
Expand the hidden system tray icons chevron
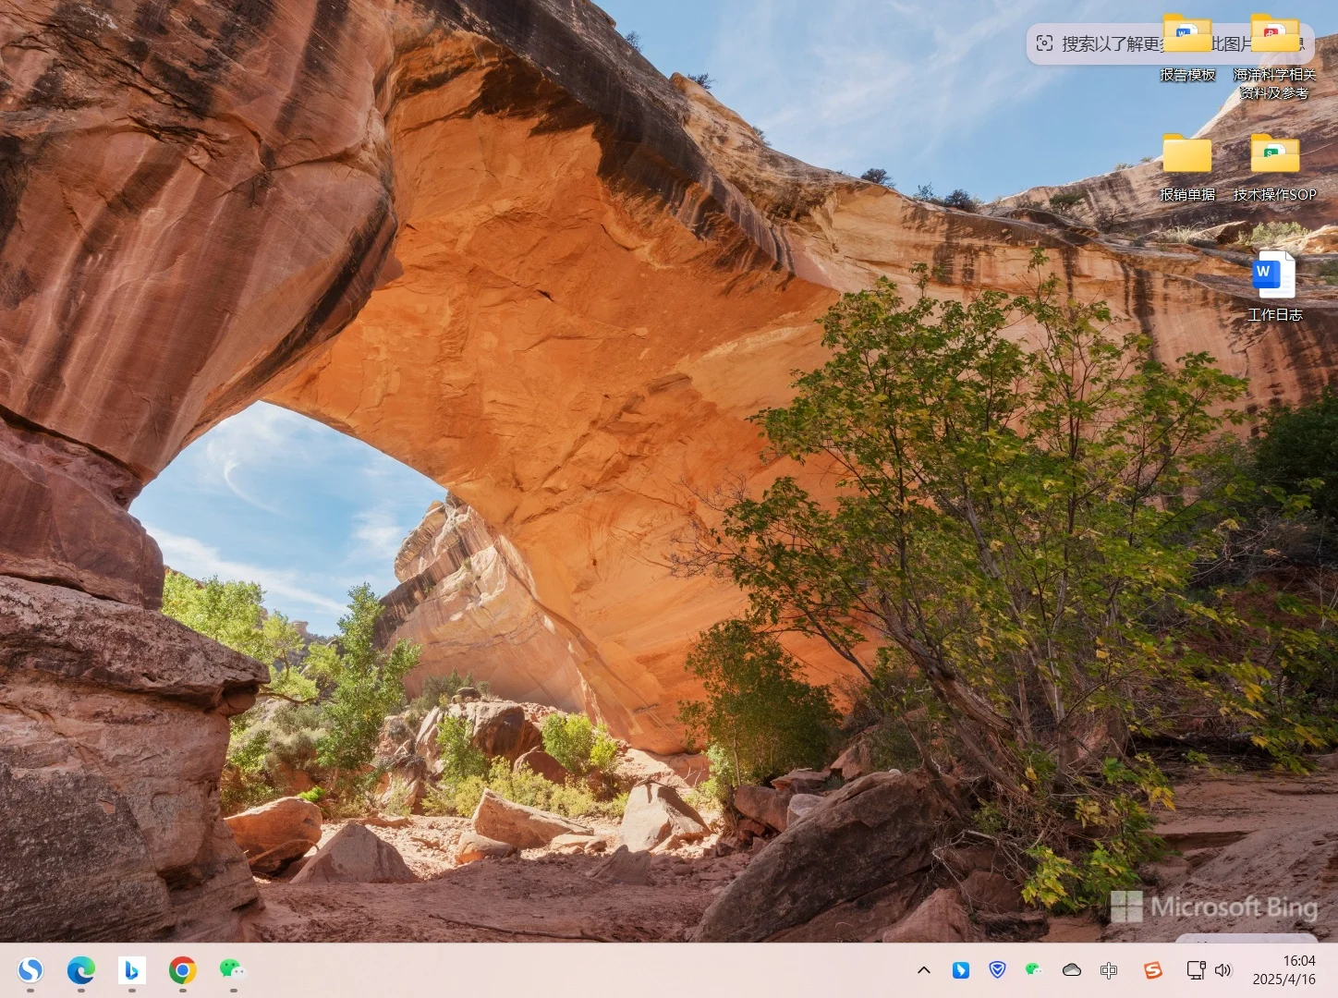(x=924, y=970)
